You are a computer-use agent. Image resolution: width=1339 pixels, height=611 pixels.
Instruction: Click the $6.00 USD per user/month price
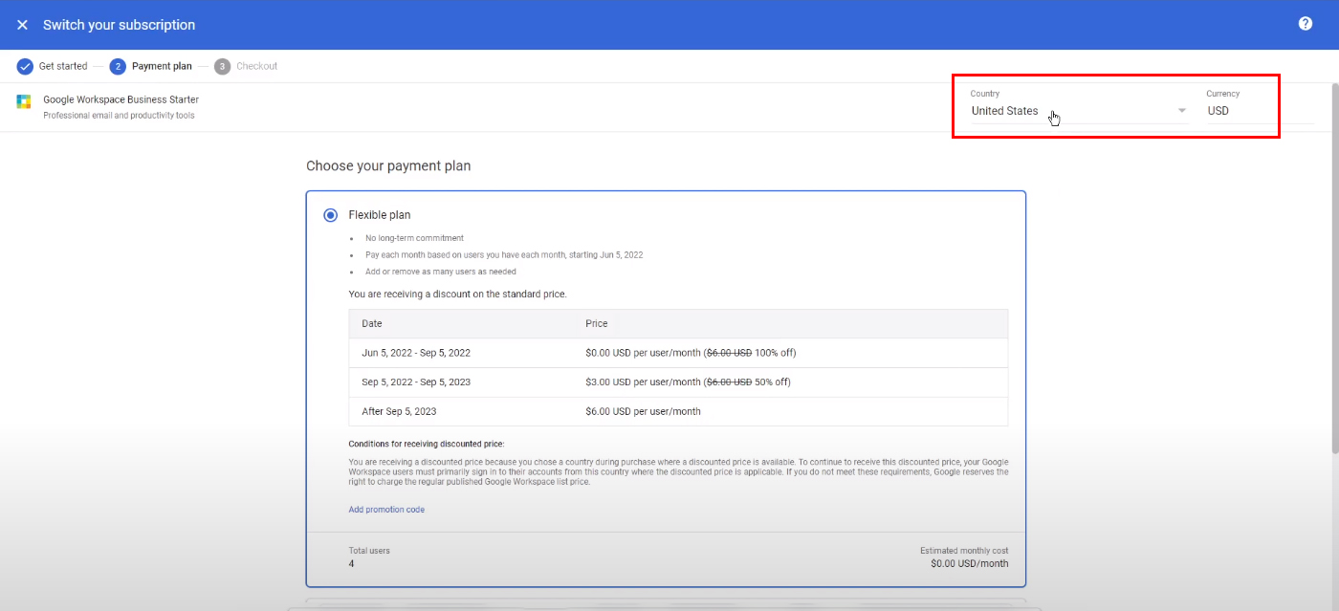click(x=643, y=411)
